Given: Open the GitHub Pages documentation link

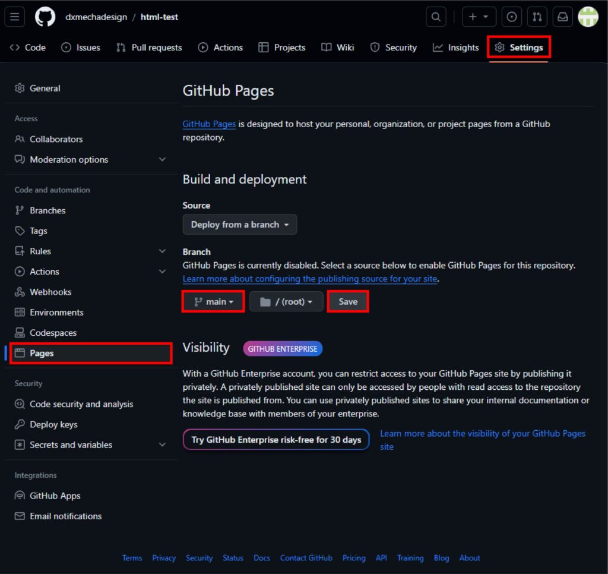Looking at the screenshot, I should click(209, 124).
